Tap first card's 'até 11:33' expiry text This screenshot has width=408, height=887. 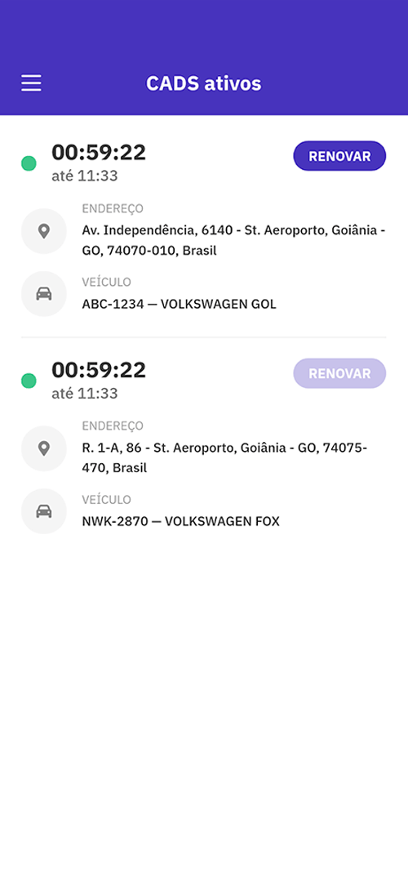[85, 176]
